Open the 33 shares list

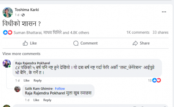coord(160,32)
